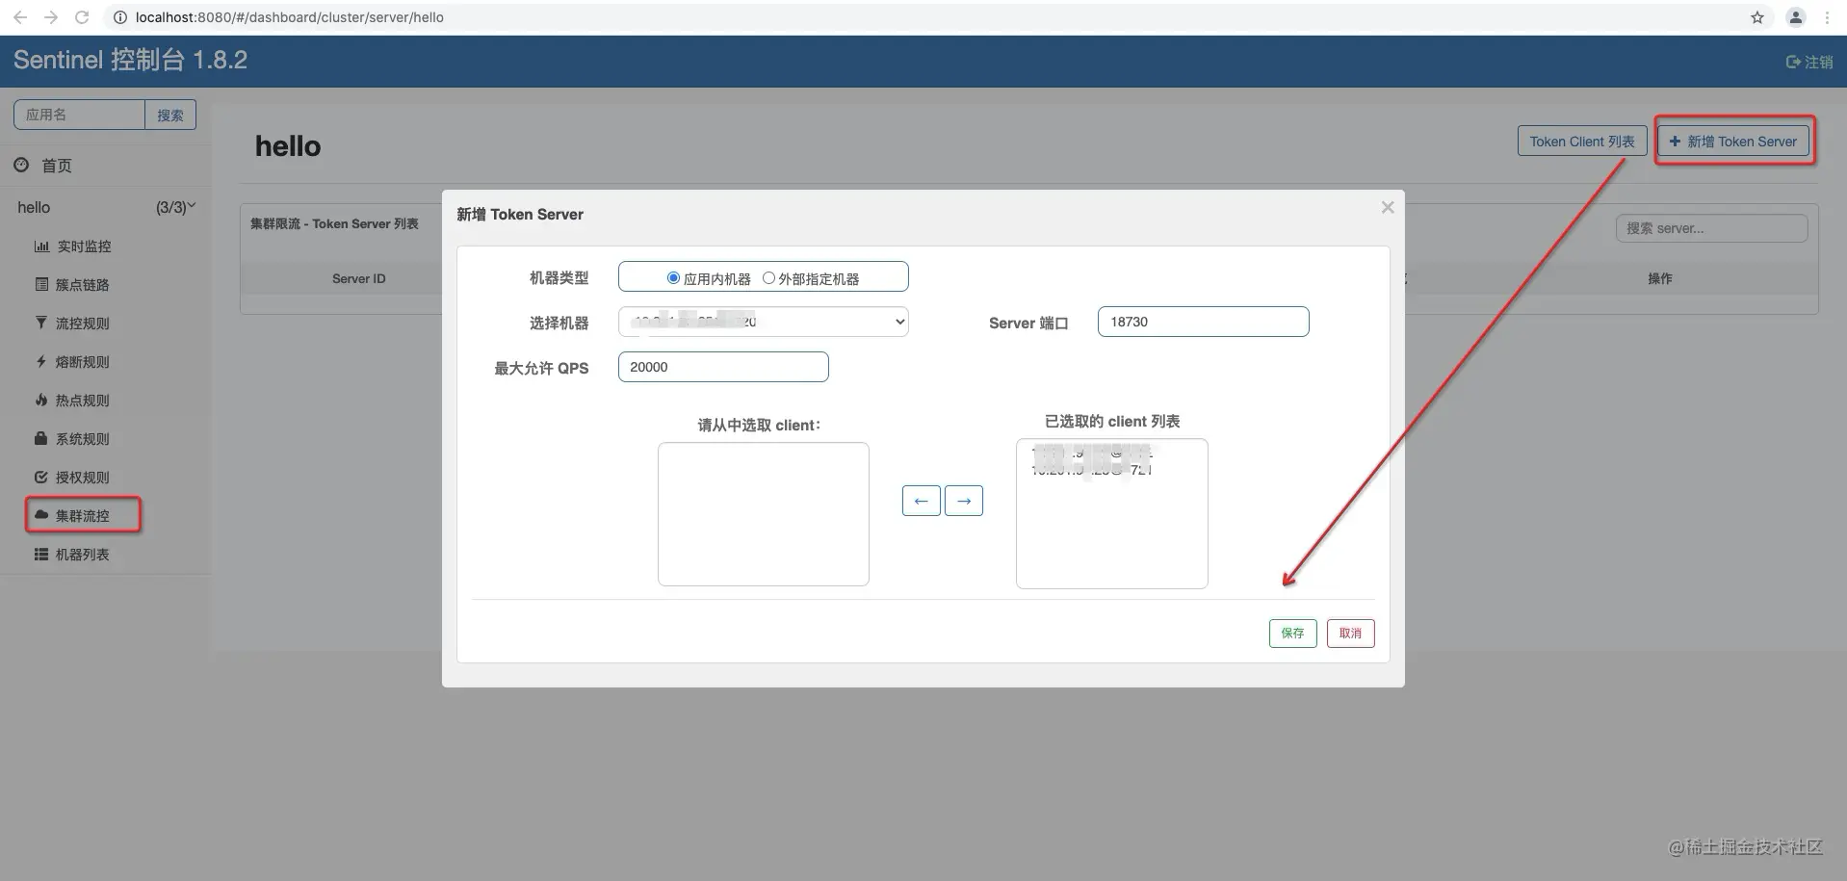
Task: Open 系统规则 menu item
Action: [x=72, y=439]
